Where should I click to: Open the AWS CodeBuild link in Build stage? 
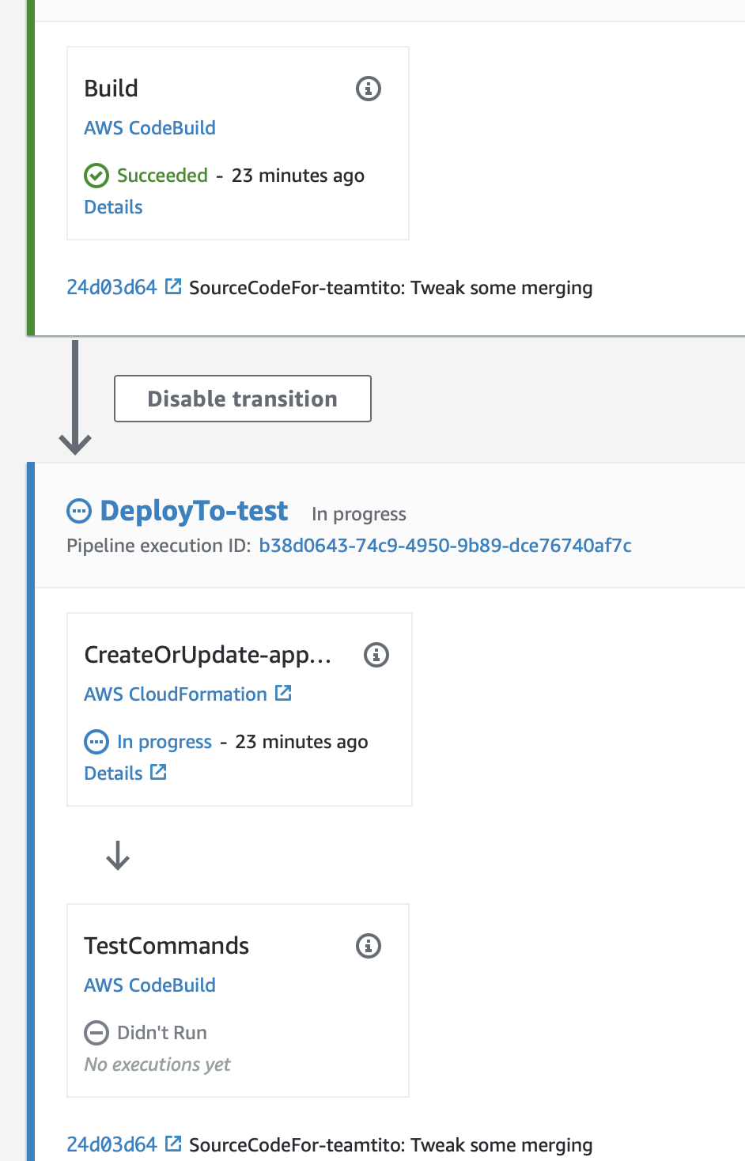[x=149, y=127]
